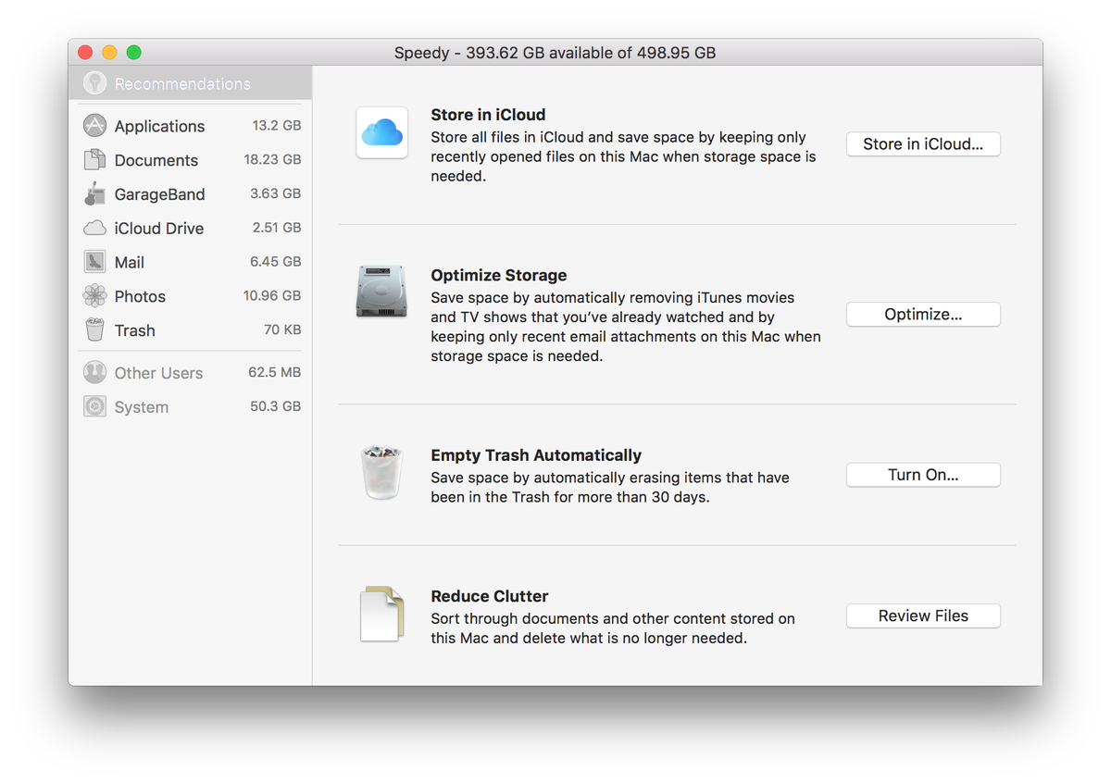
Task: Click the description about sorting through documents
Action: (613, 628)
